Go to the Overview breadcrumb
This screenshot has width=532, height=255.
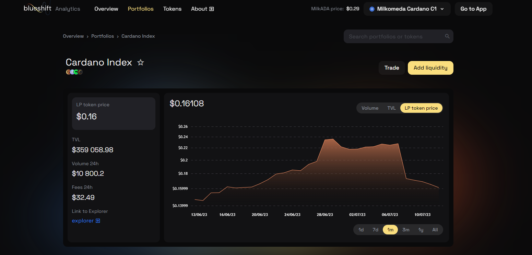(73, 36)
